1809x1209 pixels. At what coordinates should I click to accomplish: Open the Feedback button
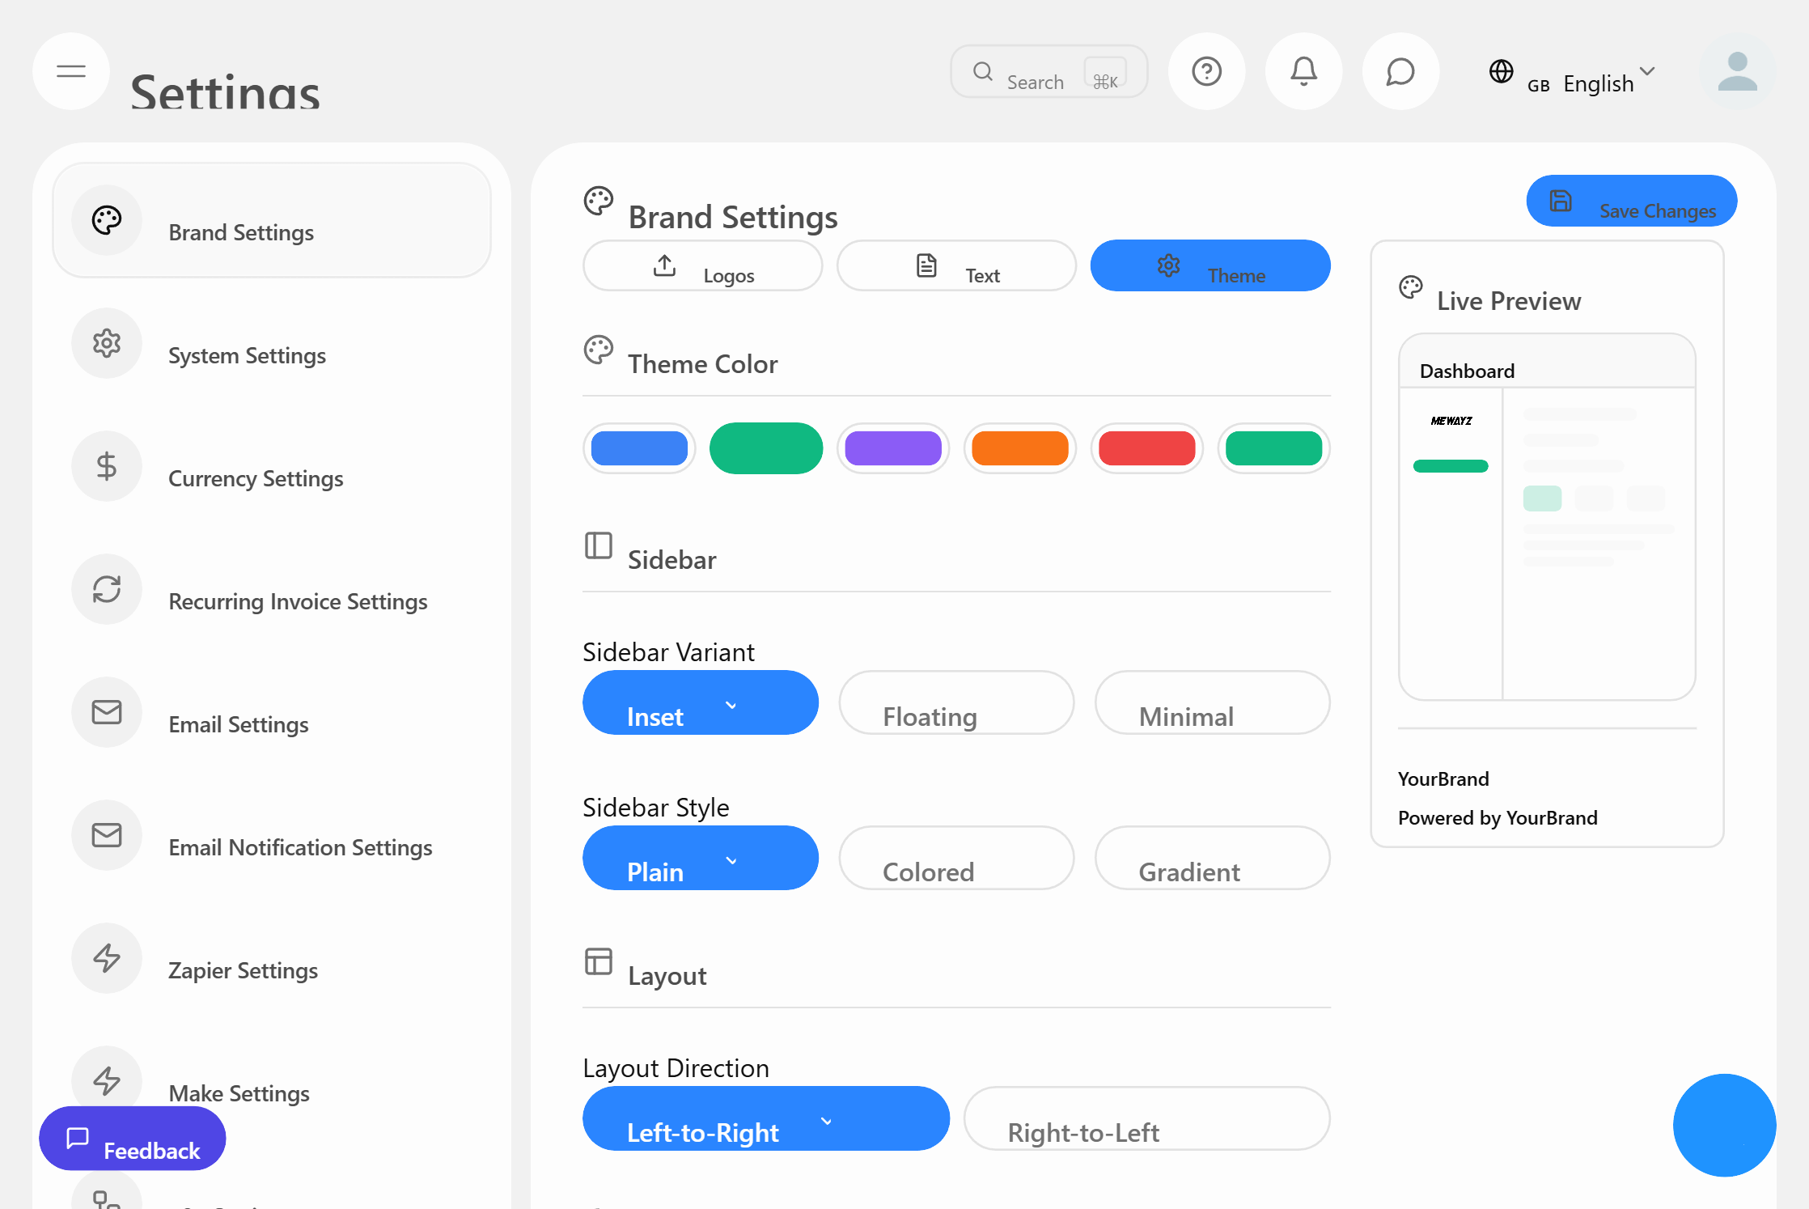(133, 1139)
